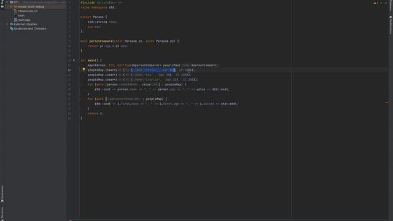The height and width of the screenshot is (221, 393).
Task: Click the 'int main()' line
Action: click(91, 60)
